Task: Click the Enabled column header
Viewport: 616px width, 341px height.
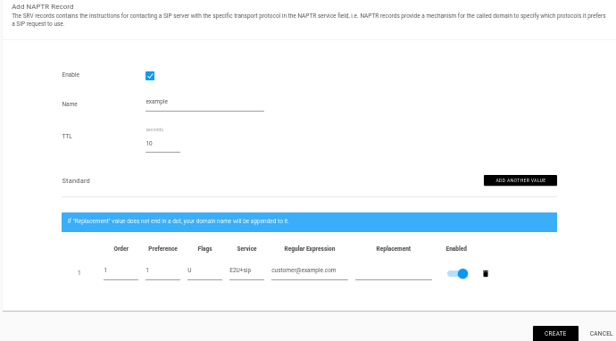Action: pyautogui.click(x=456, y=249)
